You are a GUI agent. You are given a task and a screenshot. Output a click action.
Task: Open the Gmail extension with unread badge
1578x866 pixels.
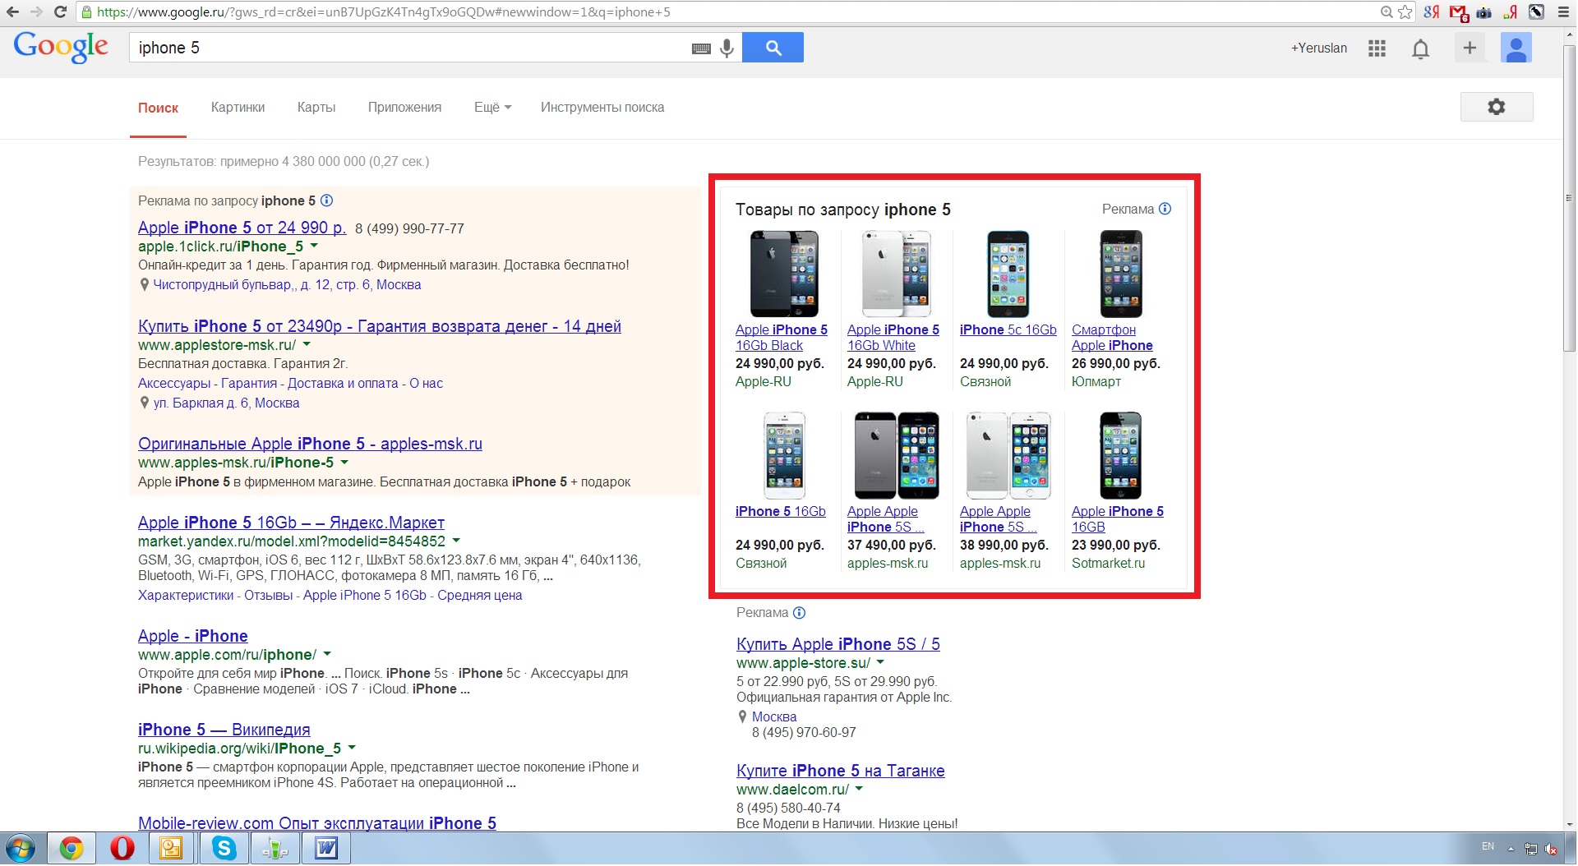1459,12
